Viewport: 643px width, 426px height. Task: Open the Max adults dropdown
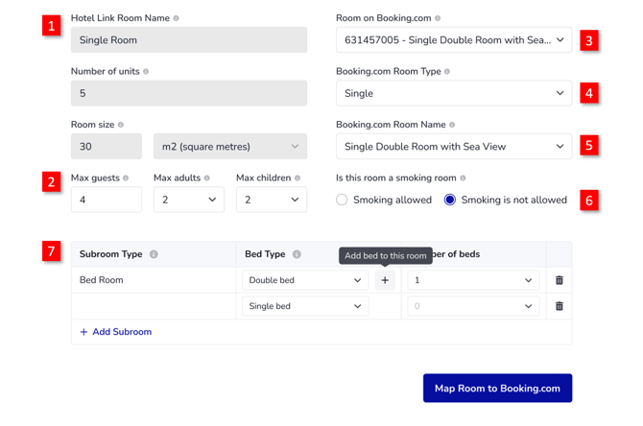click(188, 200)
